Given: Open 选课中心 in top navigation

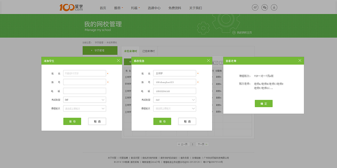Looking at the screenshot, I should pos(154,8).
